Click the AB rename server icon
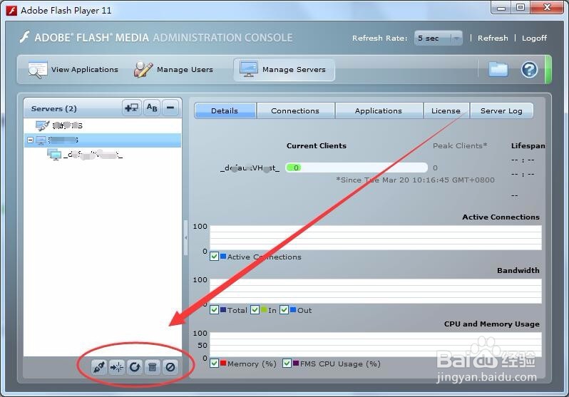The width and height of the screenshot is (569, 397). point(152,108)
